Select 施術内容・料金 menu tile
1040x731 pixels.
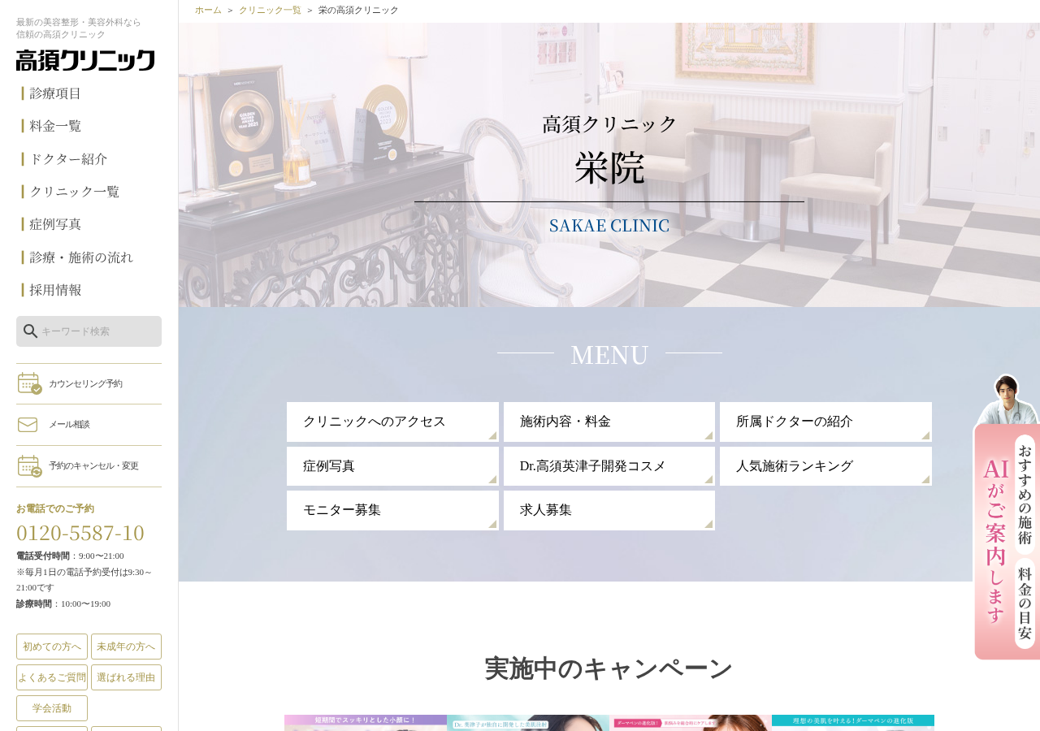[609, 422]
